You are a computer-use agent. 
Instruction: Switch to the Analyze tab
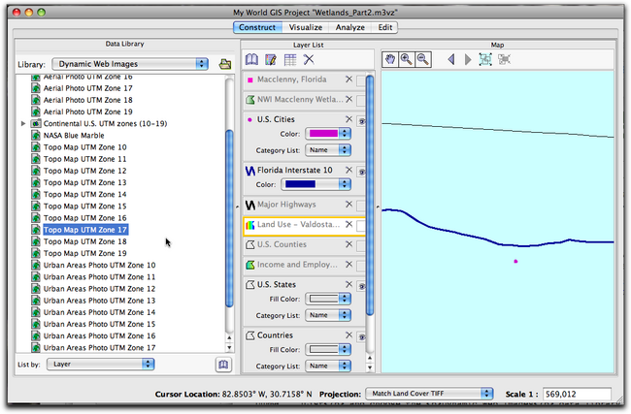350,27
